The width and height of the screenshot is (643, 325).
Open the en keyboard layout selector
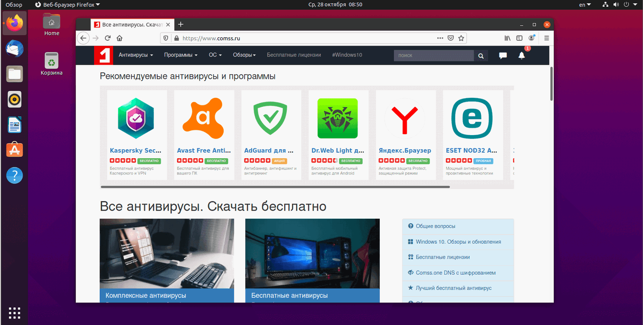tap(585, 5)
